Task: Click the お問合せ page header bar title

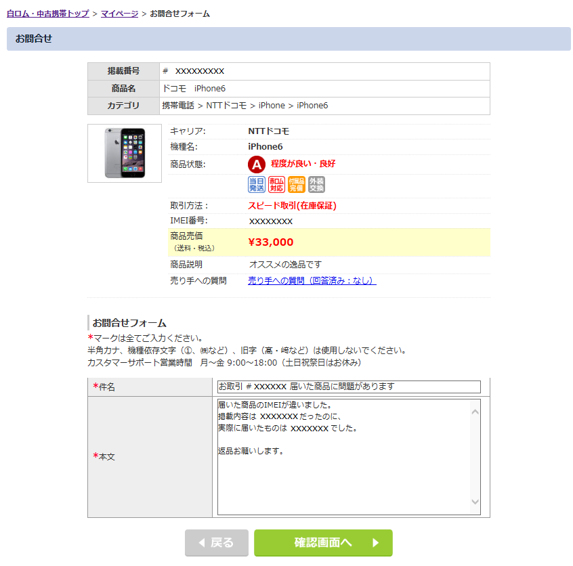Action: [34, 39]
